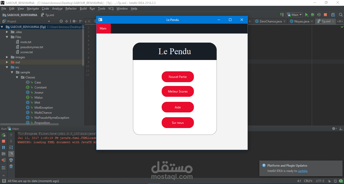Screen dimensions: 344x184
Task: Select the MotException class
Action: coord(44,108)
